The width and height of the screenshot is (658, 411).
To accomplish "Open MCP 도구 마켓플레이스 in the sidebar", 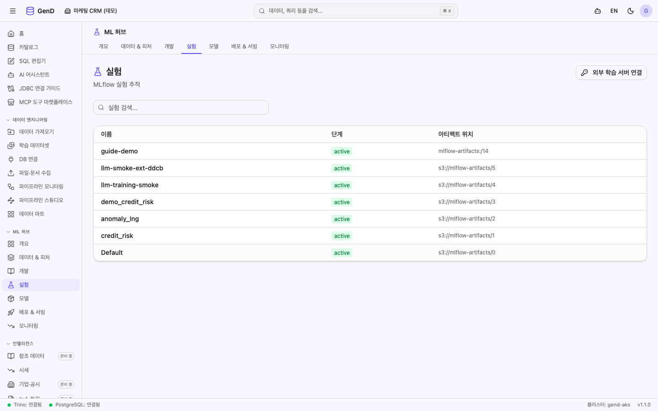I will pos(41,102).
